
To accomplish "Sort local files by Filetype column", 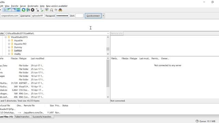I will click(x=23, y=58).
